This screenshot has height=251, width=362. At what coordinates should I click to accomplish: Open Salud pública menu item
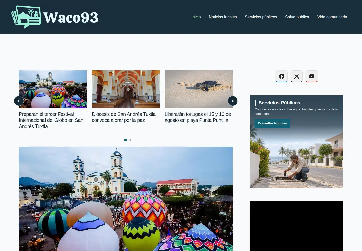[x=297, y=17]
